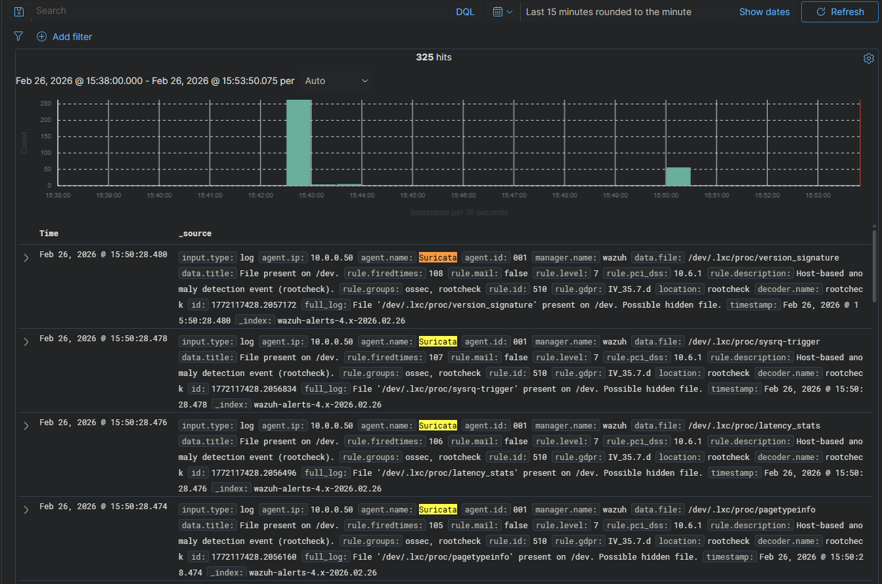The width and height of the screenshot is (882, 584).
Task: Click the Add filter link
Action: [x=72, y=37]
